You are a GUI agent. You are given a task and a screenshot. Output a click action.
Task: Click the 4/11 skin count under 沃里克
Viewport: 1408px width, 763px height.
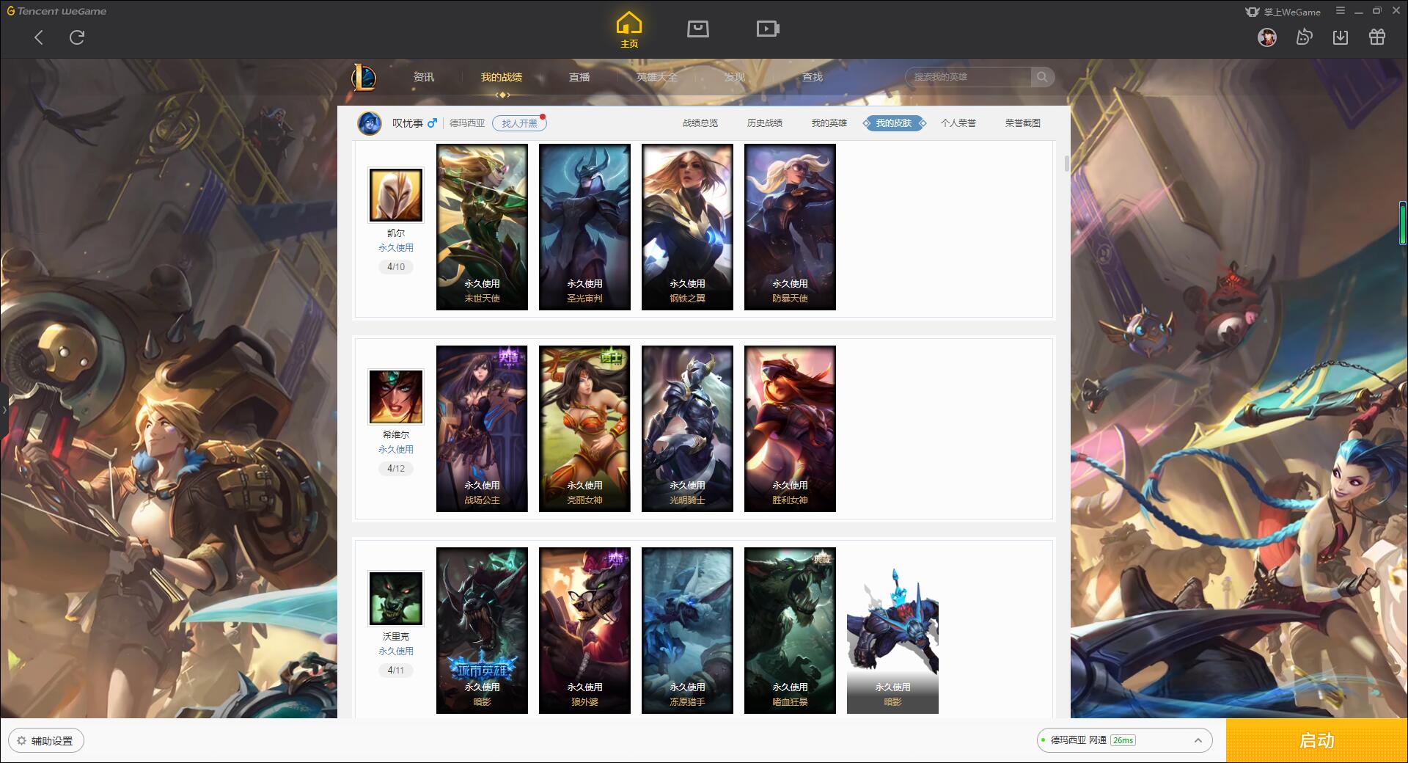coord(396,671)
